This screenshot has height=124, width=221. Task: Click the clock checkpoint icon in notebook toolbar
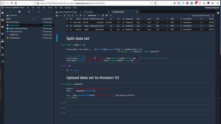click(103, 15)
